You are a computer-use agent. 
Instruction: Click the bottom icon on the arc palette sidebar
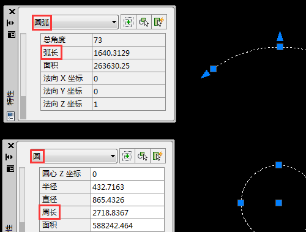tap(10, 116)
